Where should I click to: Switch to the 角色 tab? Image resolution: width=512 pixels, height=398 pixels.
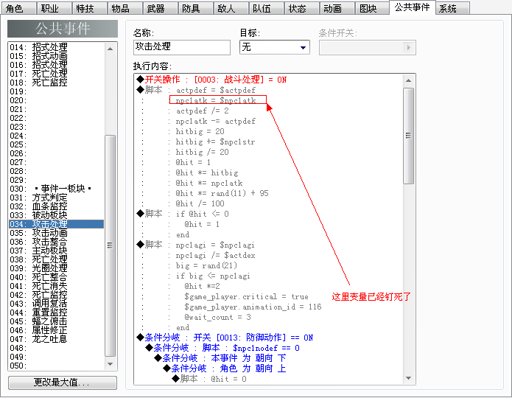point(18,8)
